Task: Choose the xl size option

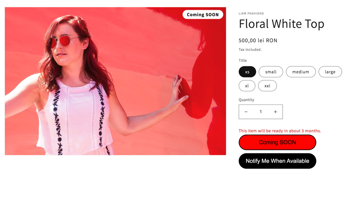Action: [247, 86]
